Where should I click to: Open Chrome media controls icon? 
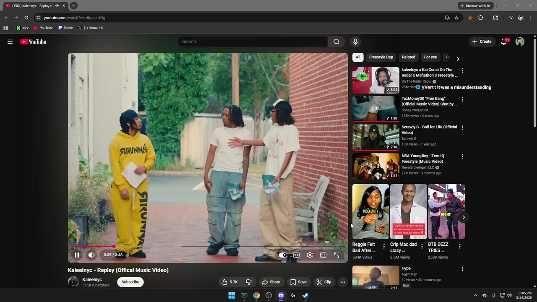(510, 18)
